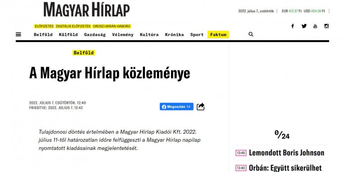Go to Magyar Hírlap logo homepage
Viewport: 343px width, 172px height.
point(87,9)
